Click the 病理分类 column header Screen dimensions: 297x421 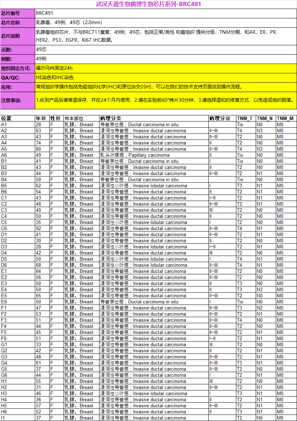tap(153, 118)
